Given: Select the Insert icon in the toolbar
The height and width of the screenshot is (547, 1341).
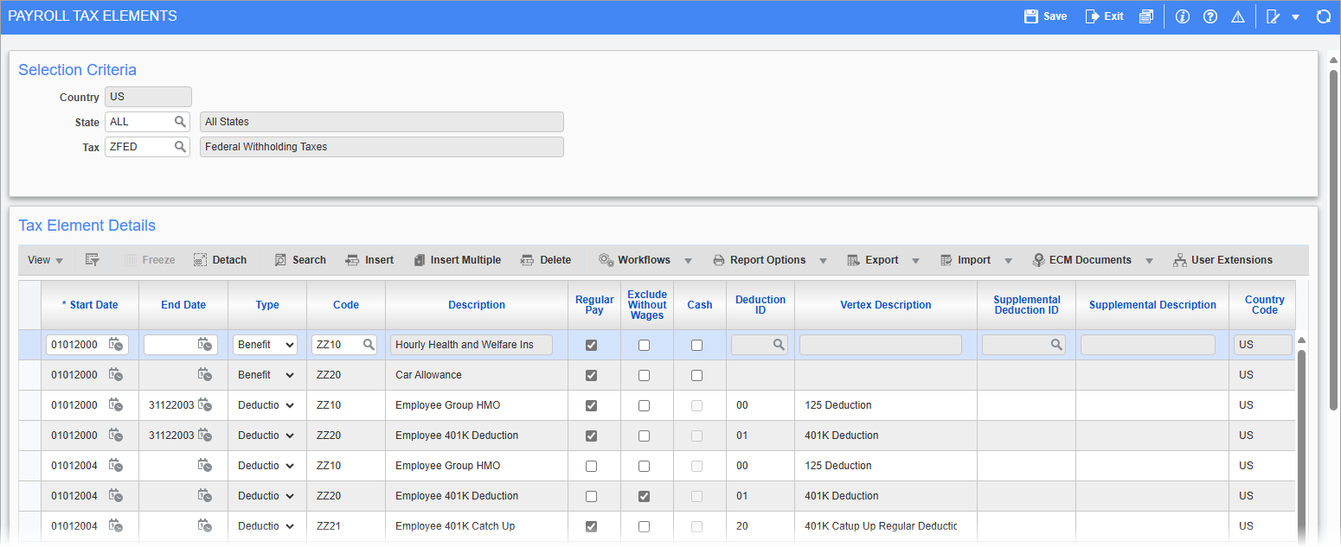Looking at the screenshot, I should (x=369, y=259).
